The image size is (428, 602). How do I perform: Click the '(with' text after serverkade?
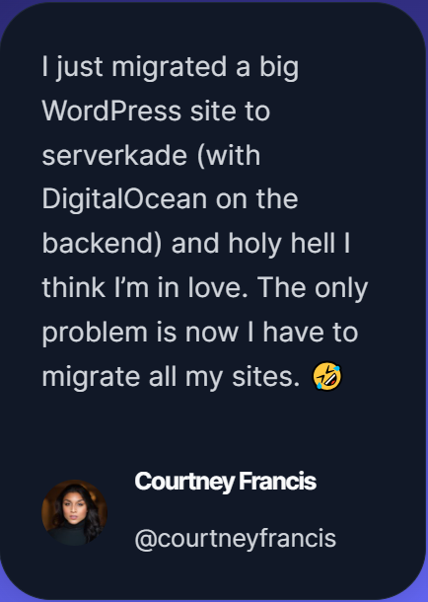tap(229, 156)
